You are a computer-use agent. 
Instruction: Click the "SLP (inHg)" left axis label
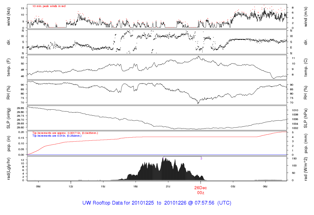(x=9, y=118)
